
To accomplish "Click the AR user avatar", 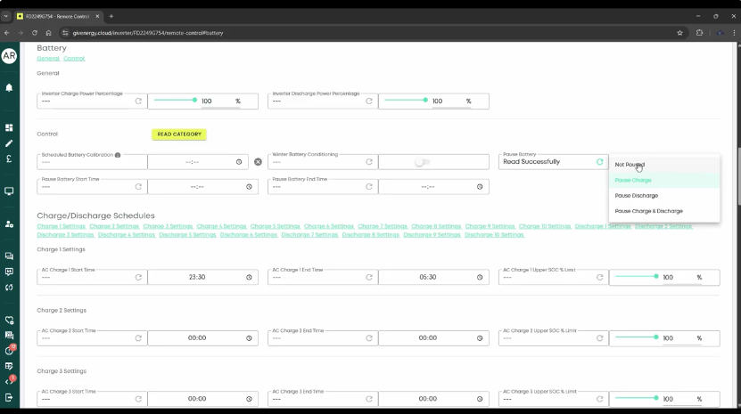I will 9,56.
